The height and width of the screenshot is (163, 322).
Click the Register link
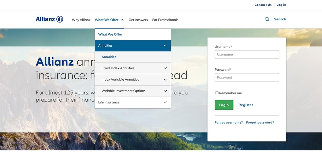point(246,105)
